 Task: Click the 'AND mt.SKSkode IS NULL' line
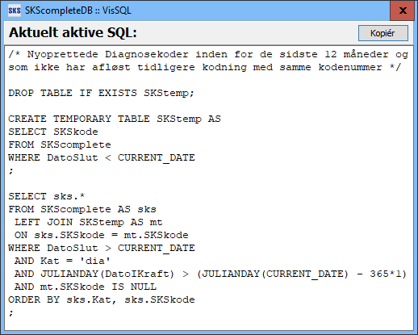[86, 287]
